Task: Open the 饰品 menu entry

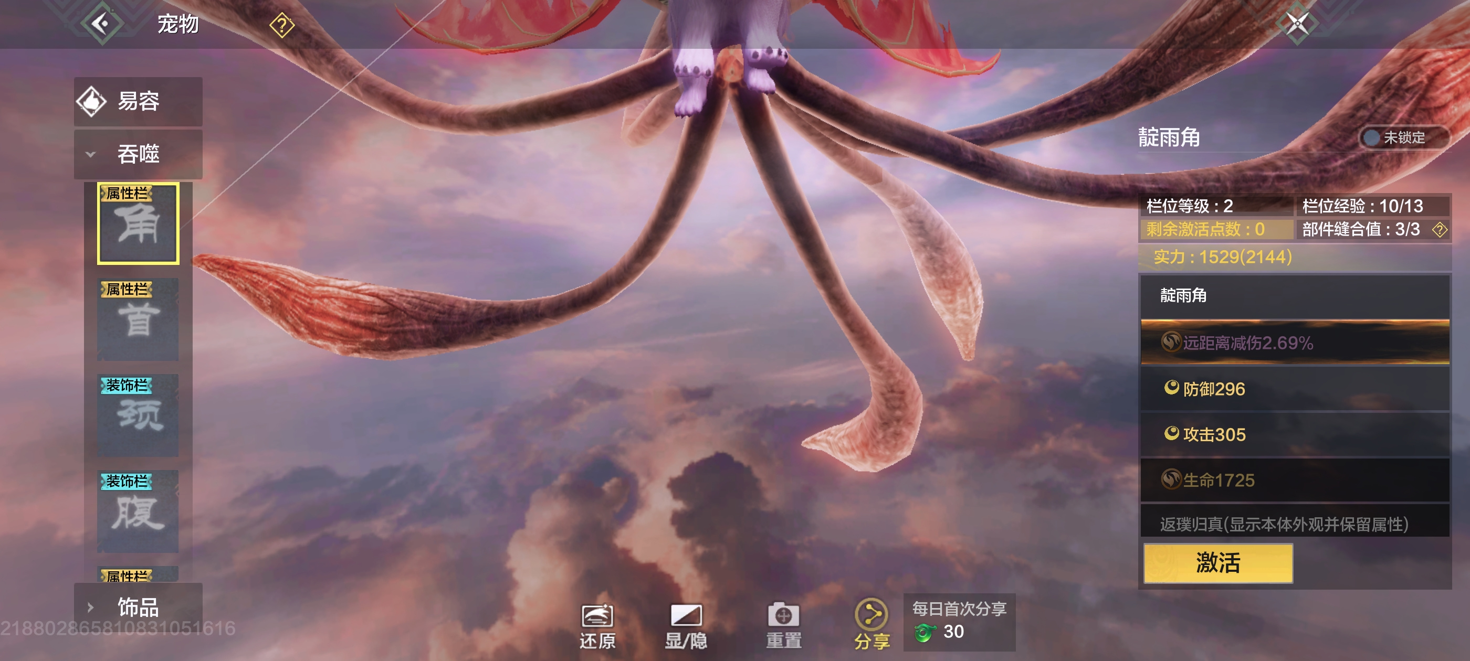Action: click(138, 607)
